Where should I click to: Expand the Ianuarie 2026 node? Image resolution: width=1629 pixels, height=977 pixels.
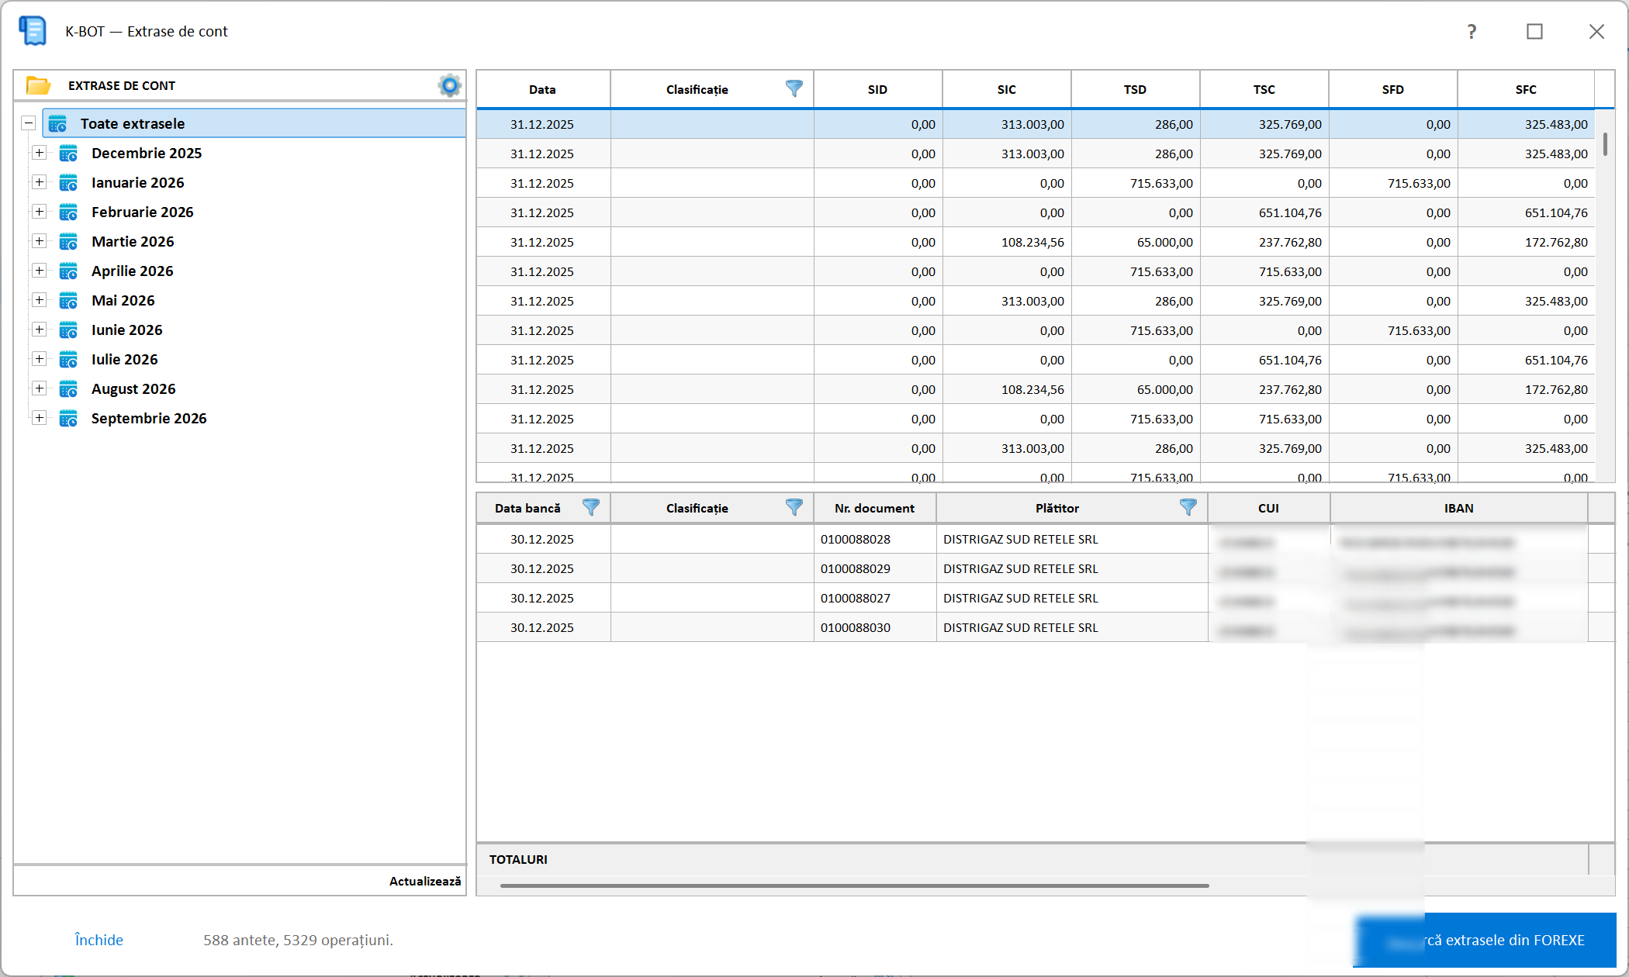pos(39,182)
